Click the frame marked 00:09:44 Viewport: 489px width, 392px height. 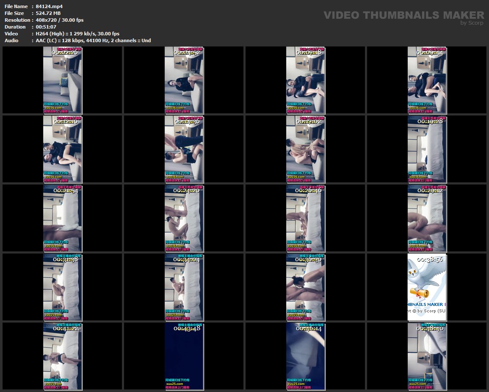tap(427, 80)
